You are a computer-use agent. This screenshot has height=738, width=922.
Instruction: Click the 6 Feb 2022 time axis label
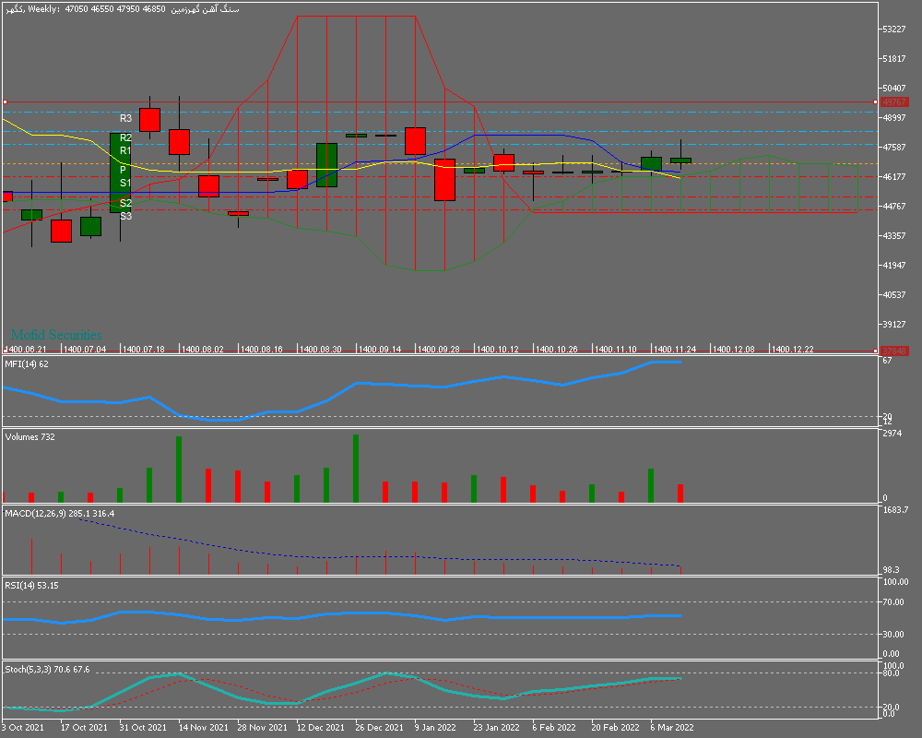click(x=554, y=728)
